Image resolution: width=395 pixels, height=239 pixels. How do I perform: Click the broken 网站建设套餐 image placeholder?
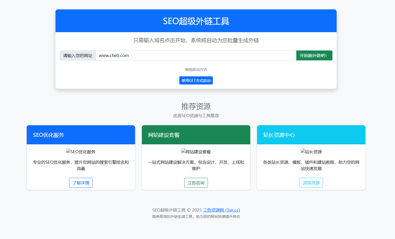click(x=196, y=151)
